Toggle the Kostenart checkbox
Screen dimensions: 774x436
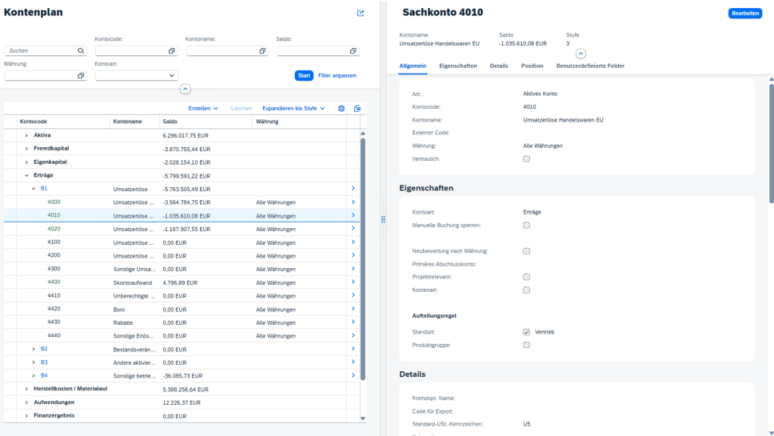point(527,290)
